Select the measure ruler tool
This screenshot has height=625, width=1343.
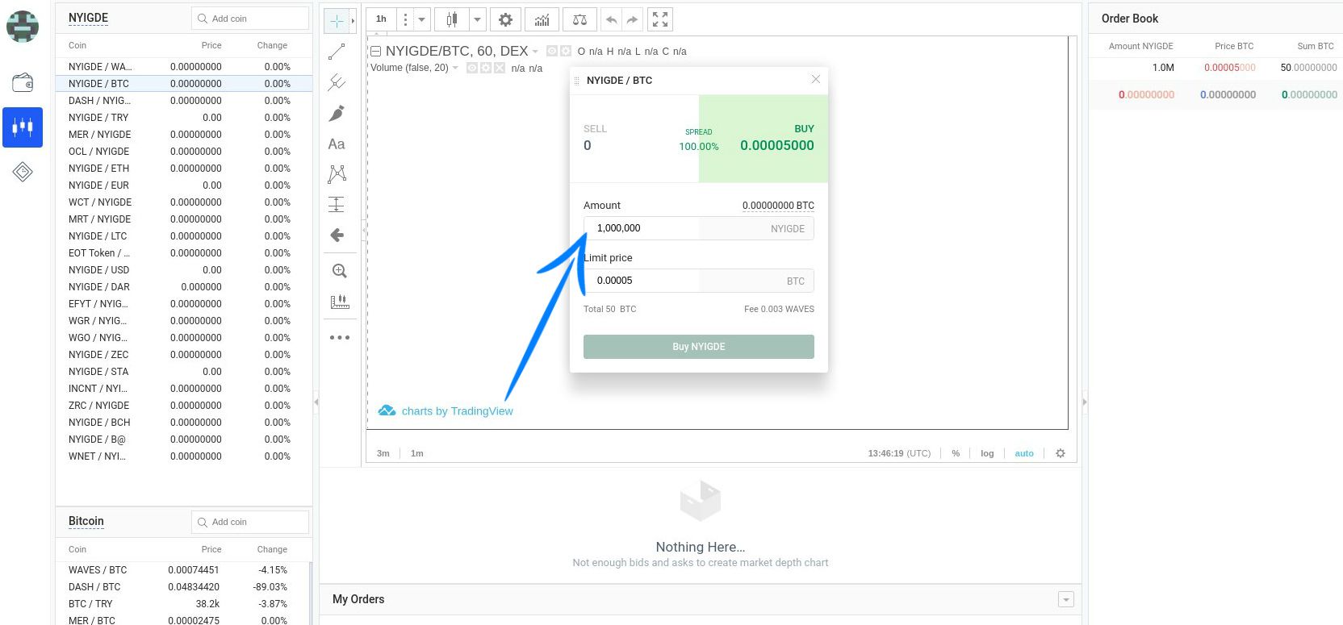[340, 302]
